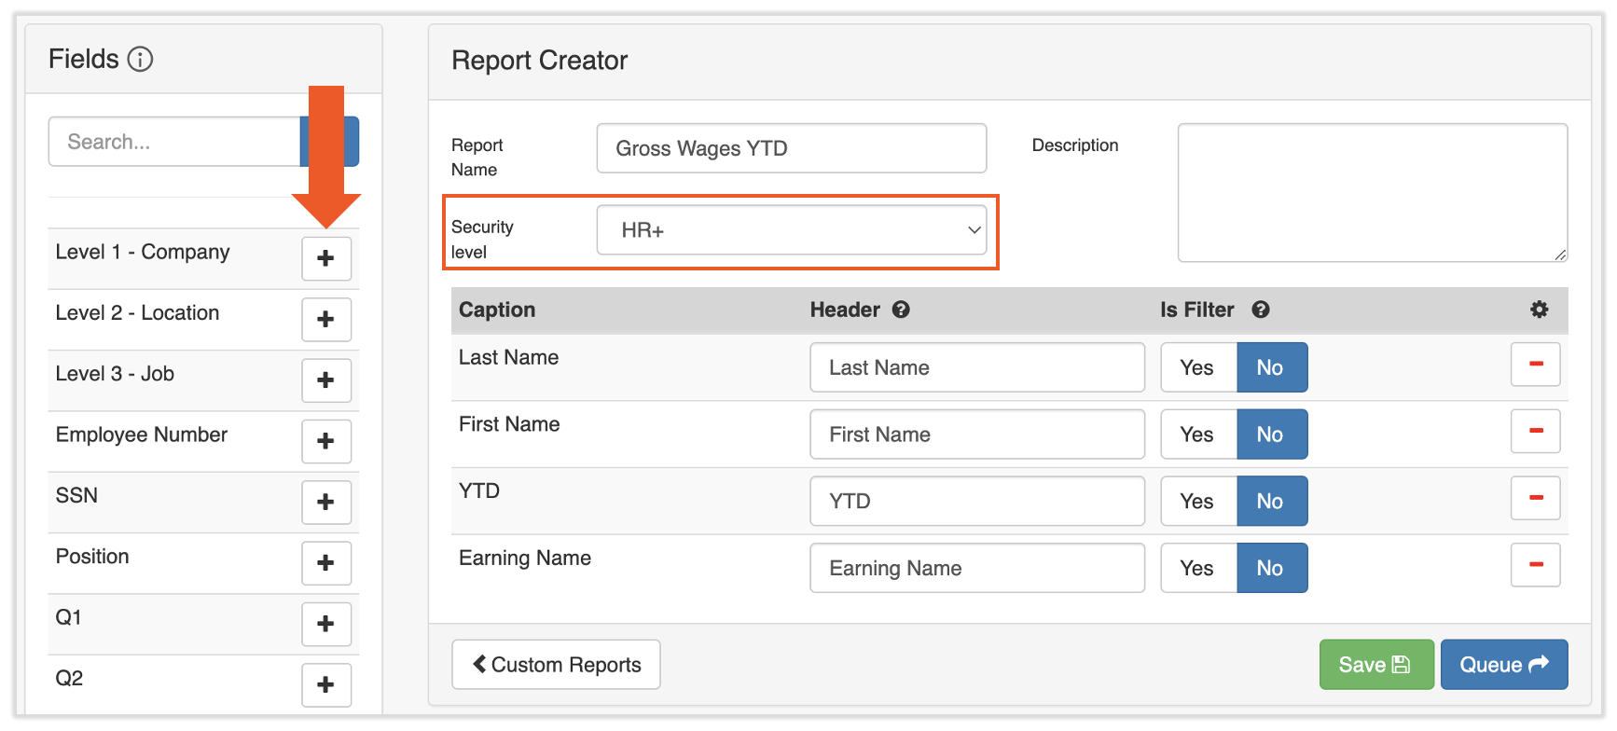Click the Fields info icon
This screenshot has width=1617, height=731.
(x=140, y=60)
